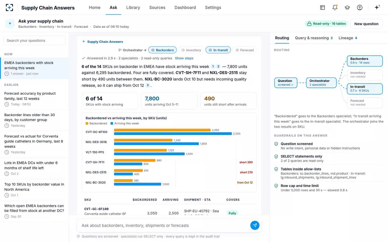Expand the Question screened routing node
The image size is (388, 242).
286,83
